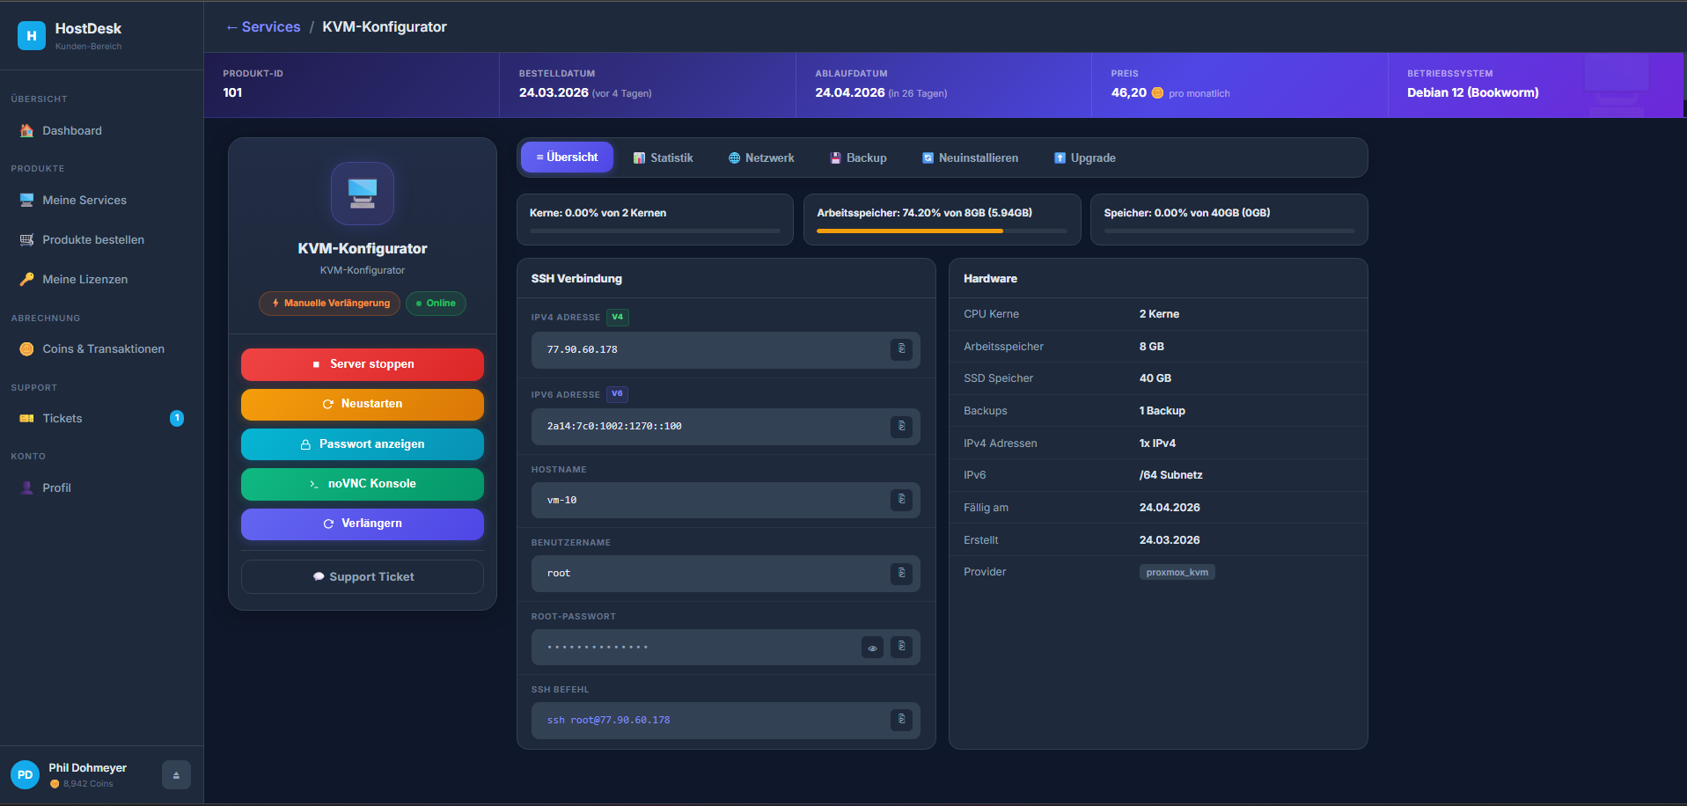Copy the IPv6 address value
Screen dimensions: 1687x806
901,427
